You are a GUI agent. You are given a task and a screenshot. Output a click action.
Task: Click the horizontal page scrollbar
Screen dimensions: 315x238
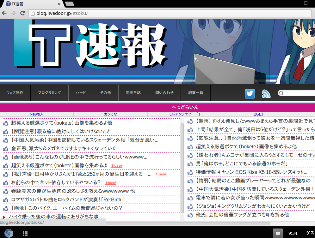tap(188, 223)
